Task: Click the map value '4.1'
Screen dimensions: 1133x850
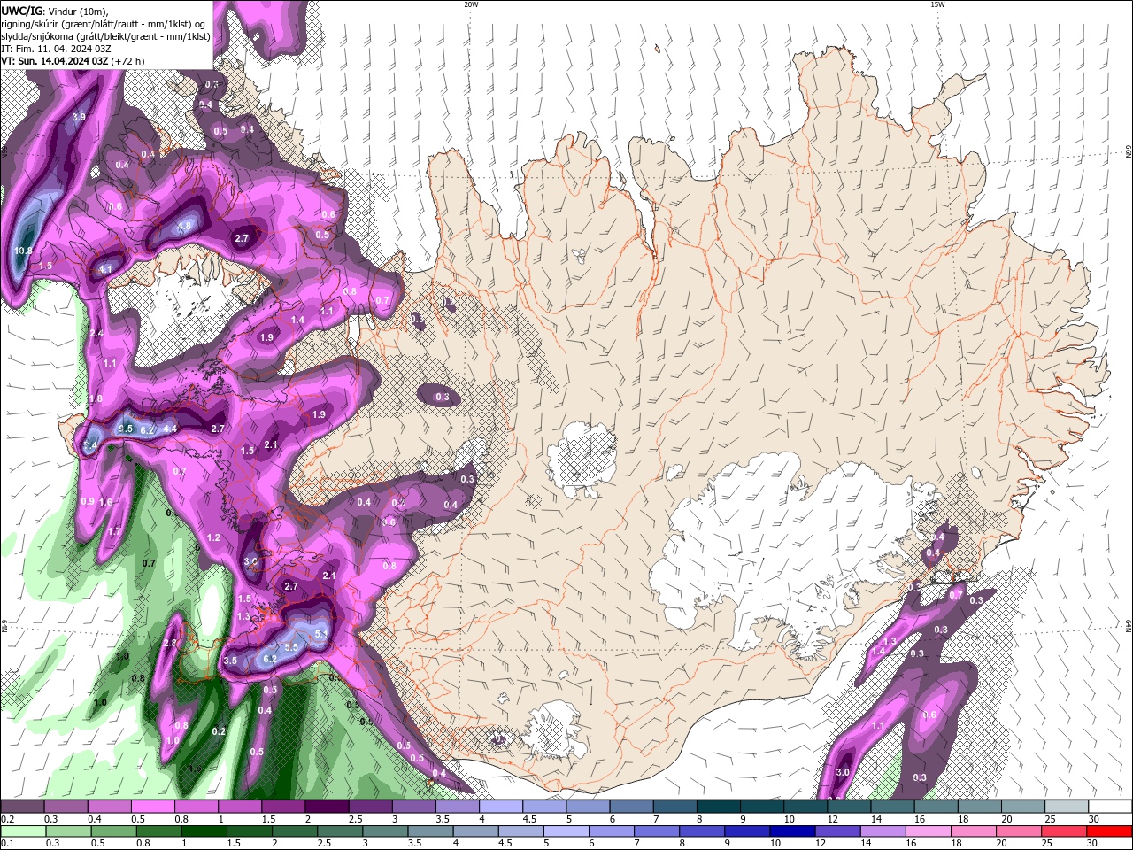Action: pyautogui.click(x=105, y=269)
